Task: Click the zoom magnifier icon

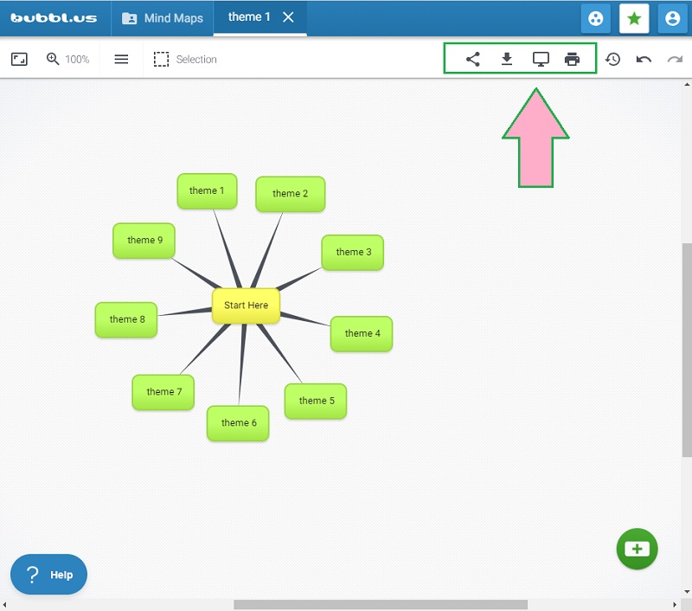Action: point(53,59)
